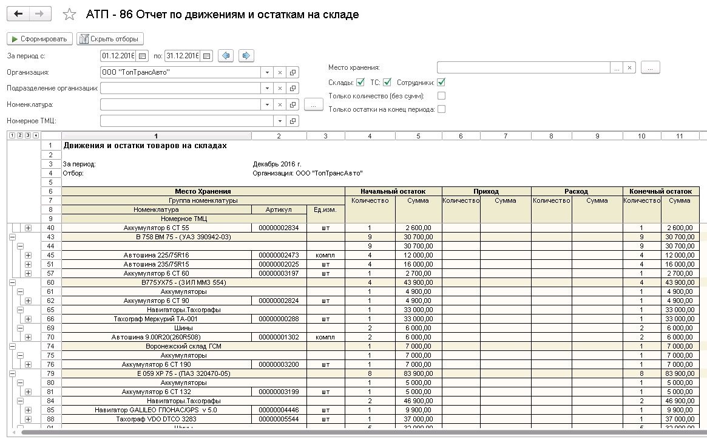The width and height of the screenshot is (707, 439).
Task: Switch to grouping level 2
Action: 19,135
